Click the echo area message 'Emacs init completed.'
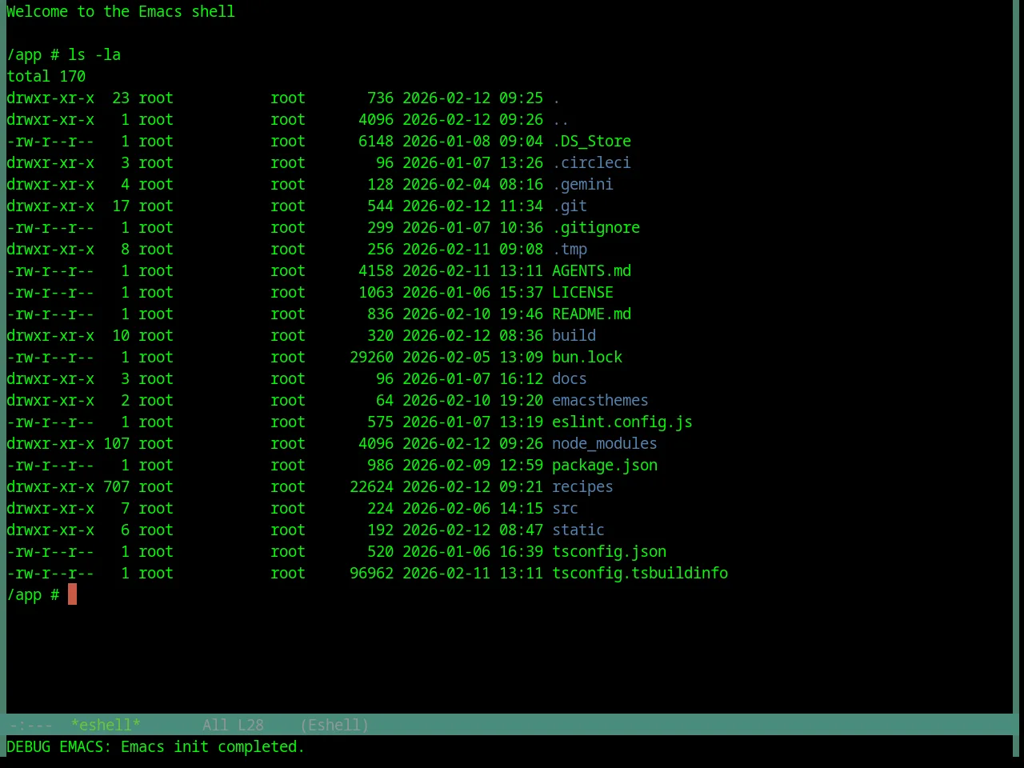Viewport: 1024px width, 768px height. (213, 746)
